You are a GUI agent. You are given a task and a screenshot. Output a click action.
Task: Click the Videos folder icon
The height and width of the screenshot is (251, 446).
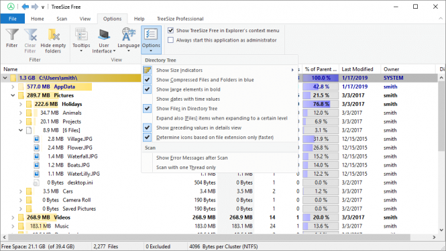[21, 217]
